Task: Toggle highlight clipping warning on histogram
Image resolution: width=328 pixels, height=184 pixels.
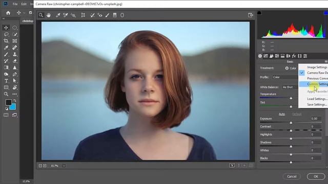Action: point(326,13)
